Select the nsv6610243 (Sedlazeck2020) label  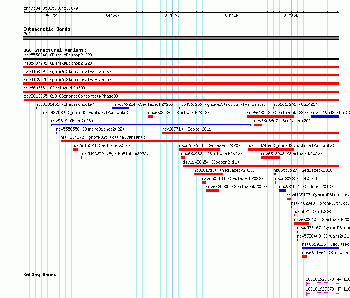[x=277, y=113]
